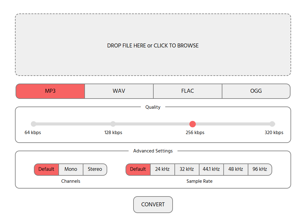Image resolution: width=307 pixels, height=221 pixels.
Task: Select the MP3 format tab
Action: tap(50, 91)
